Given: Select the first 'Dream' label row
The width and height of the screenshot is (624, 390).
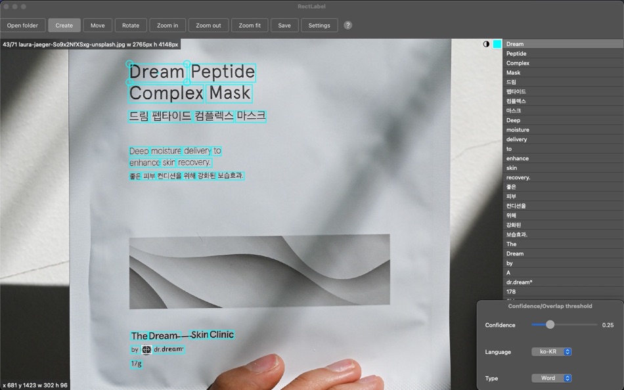Looking at the screenshot, I should point(563,44).
